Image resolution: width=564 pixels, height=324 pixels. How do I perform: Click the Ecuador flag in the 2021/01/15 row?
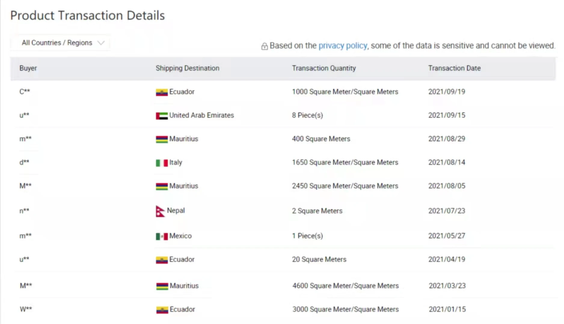point(162,310)
